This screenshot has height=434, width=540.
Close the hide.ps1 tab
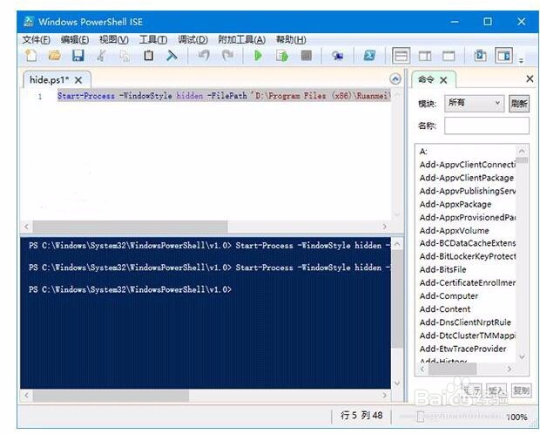[78, 80]
